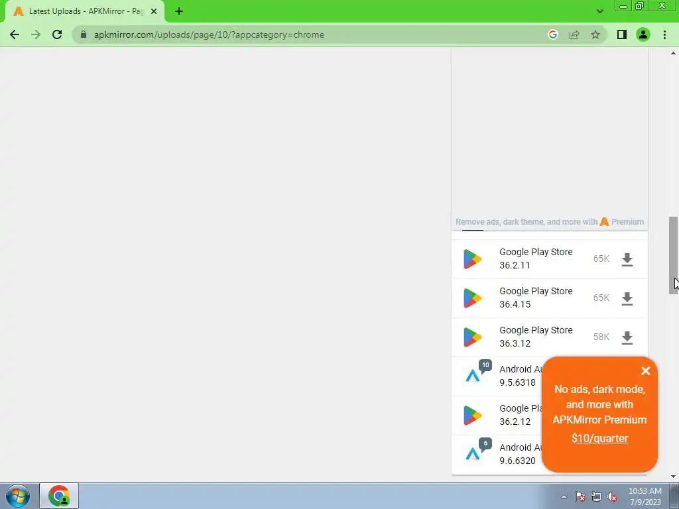Open the Google Play Store 36.2.11 title link
The image size is (679, 509).
coord(536,258)
